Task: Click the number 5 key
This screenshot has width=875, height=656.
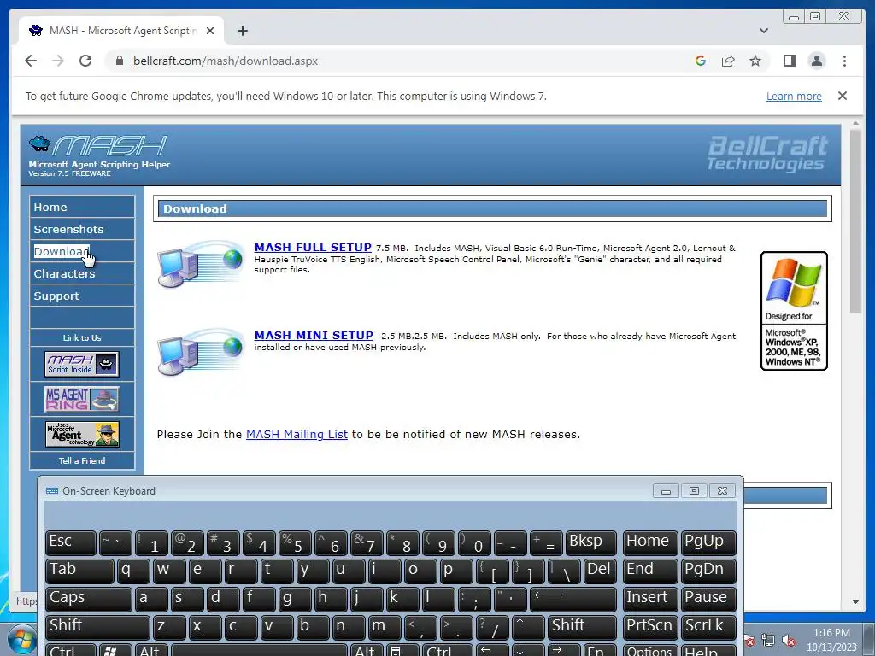Action: 295,542
